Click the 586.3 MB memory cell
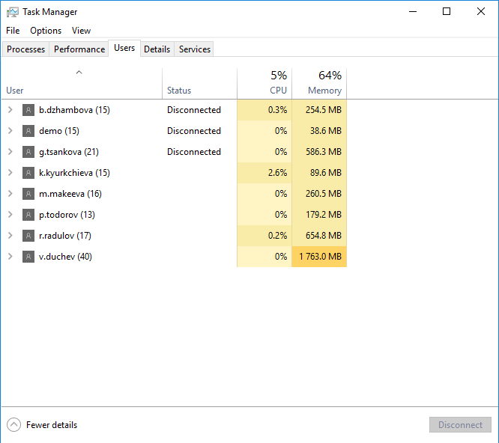This screenshot has height=443, width=499. (x=319, y=152)
